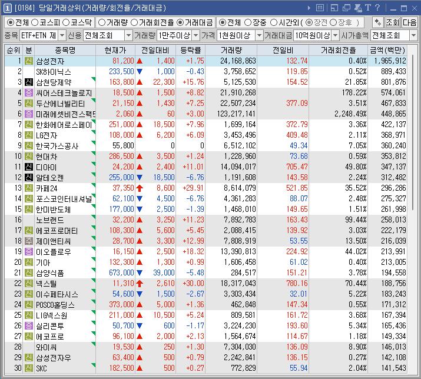Select the 전체 session radio beside 장중

tap(223, 22)
